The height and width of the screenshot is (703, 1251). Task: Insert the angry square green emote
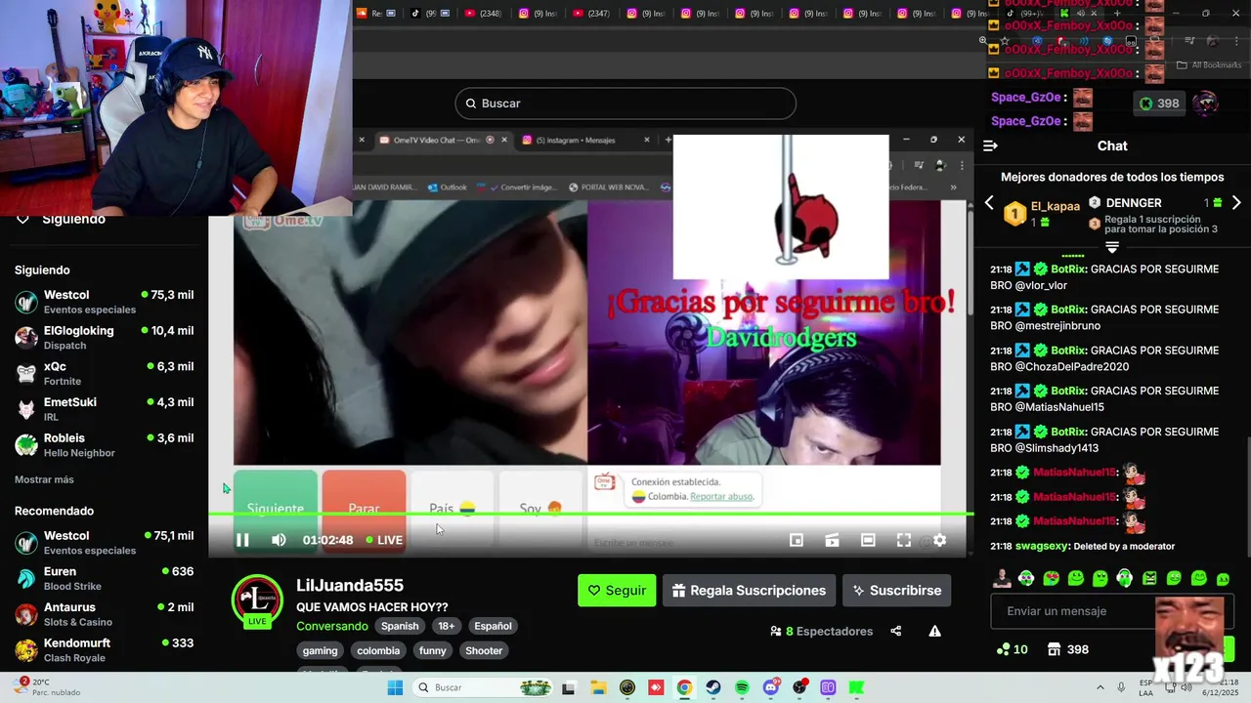1149,578
